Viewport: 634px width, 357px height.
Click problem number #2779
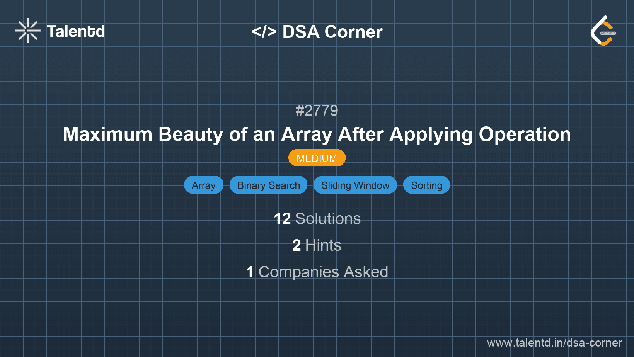(x=317, y=110)
